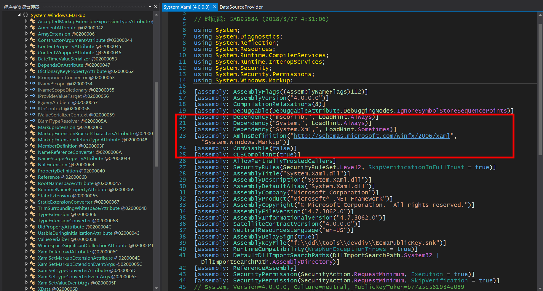543x291 pixels.
Task: Click AssemblyKeyFile on line 39
Action: point(260,243)
